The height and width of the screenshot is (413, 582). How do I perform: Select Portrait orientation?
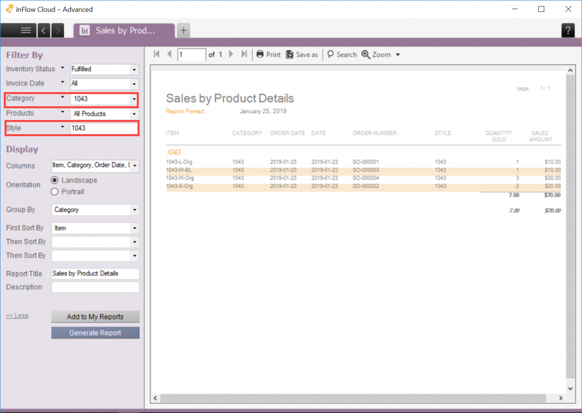(55, 192)
